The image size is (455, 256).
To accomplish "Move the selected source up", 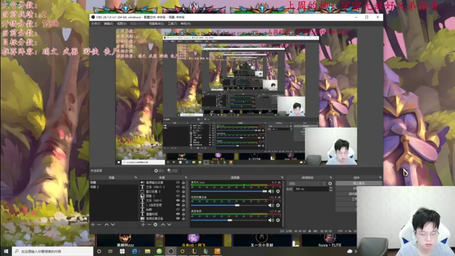I will pos(163,224).
